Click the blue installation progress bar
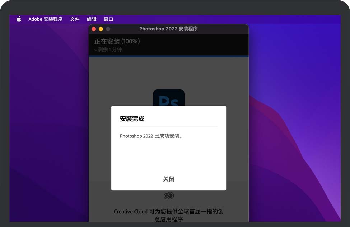Viewport: 350px width, 227px height. 169,57
